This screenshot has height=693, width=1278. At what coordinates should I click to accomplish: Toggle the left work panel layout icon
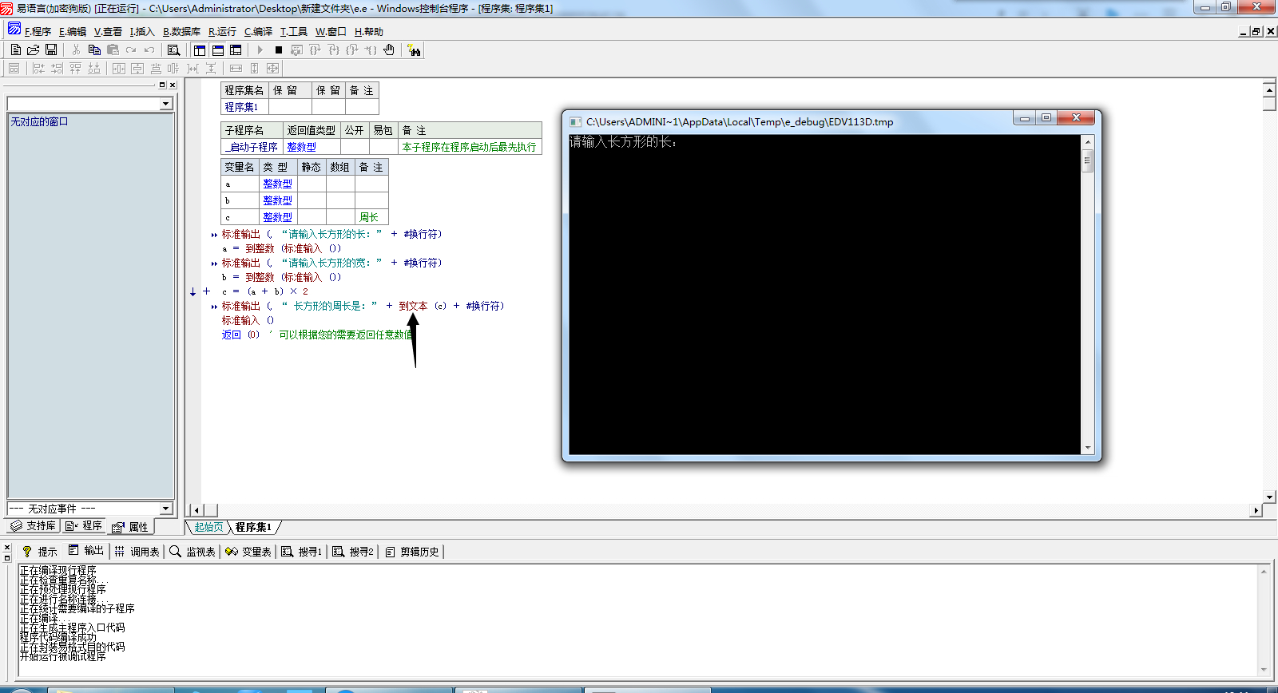(200, 50)
